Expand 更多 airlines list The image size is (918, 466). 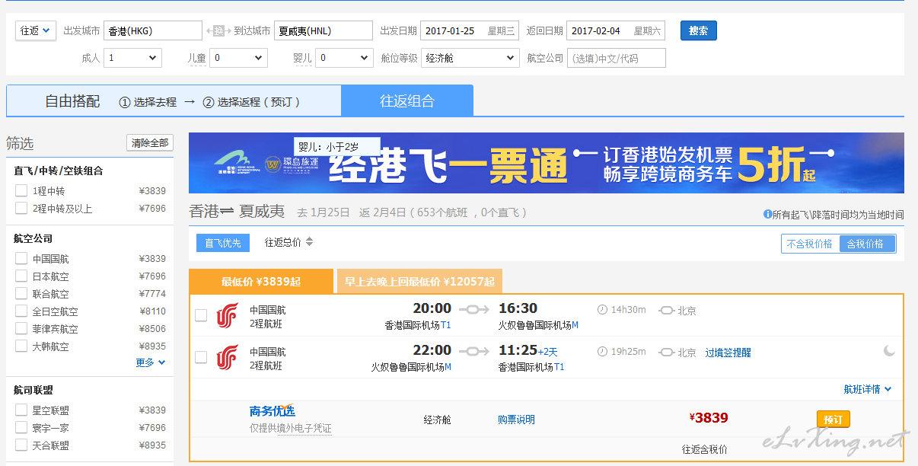151,362
